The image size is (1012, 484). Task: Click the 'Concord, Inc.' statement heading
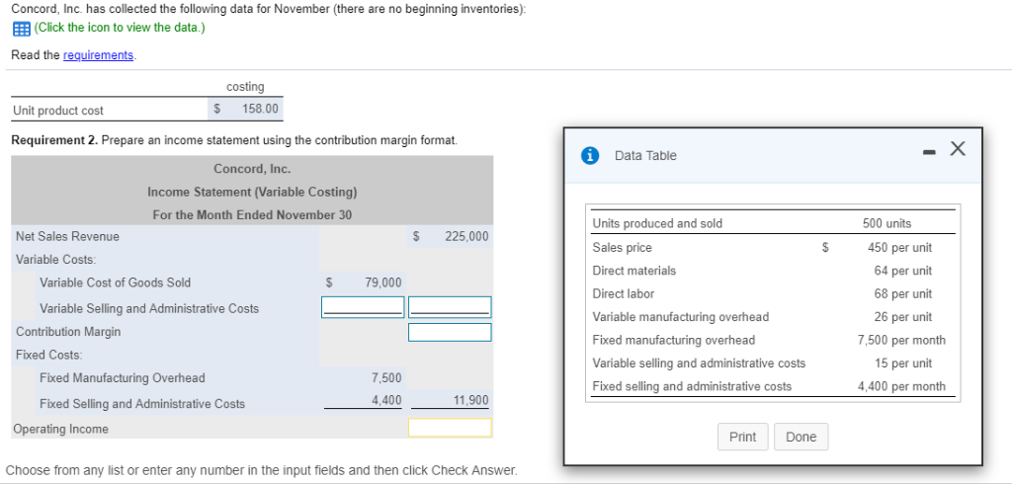tap(252, 169)
